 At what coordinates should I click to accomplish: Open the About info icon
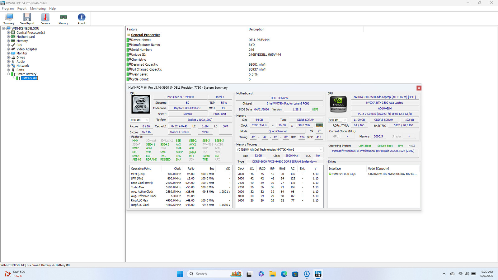pos(82,19)
